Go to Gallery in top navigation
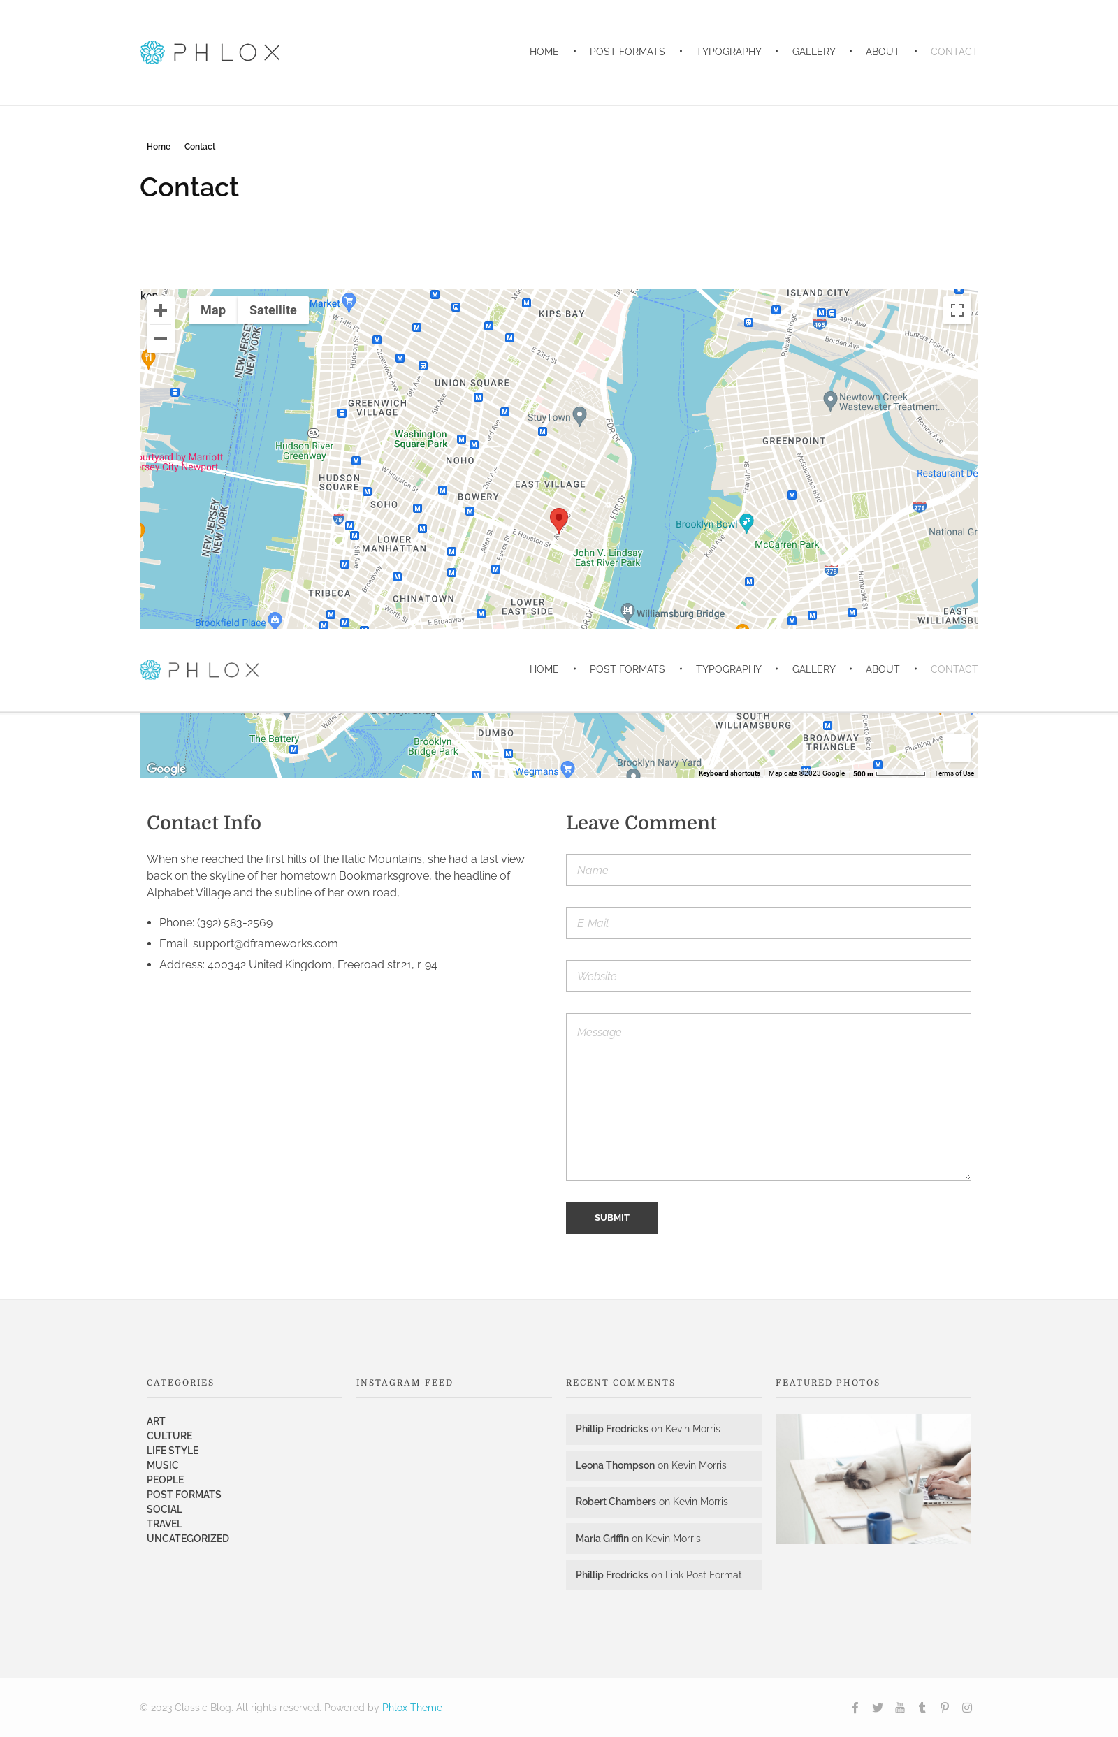The width and height of the screenshot is (1118, 1737). click(x=813, y=52)
